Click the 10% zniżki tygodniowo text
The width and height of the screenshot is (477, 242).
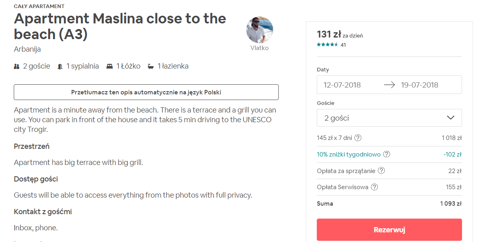point(348,154)
